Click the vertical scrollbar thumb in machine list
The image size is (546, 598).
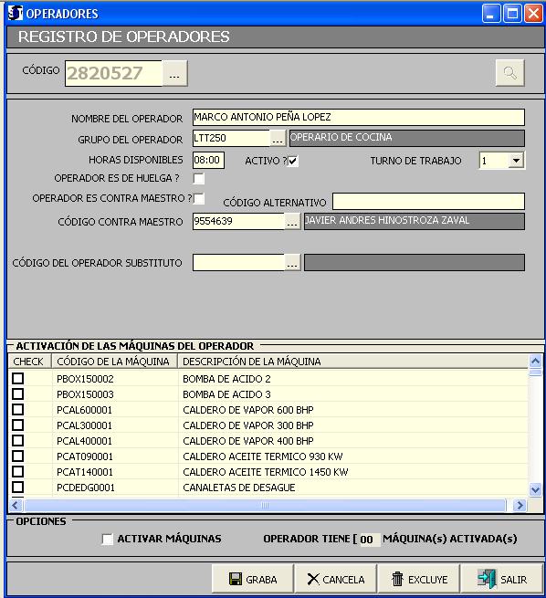(x=535, y=372)
